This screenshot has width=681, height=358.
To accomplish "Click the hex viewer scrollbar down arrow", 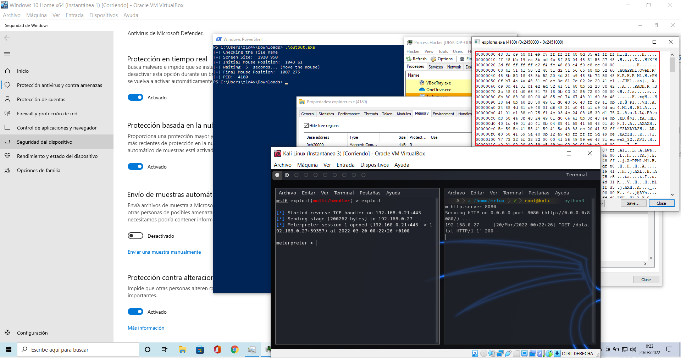I will point(672,194).
